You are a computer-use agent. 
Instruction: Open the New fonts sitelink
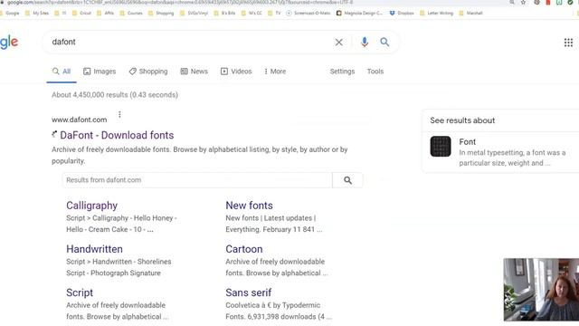tap(250, 206)
